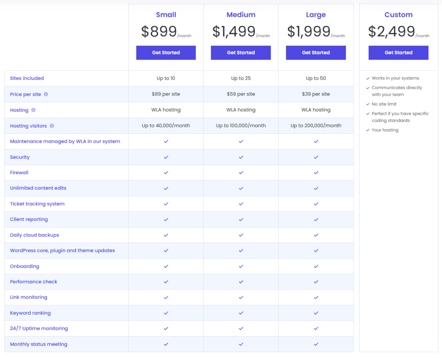Toggle the 24/7 Uptime monitoring check for Large plan
This screenshot has height=358, width=442.
click(x=316, y=328)
